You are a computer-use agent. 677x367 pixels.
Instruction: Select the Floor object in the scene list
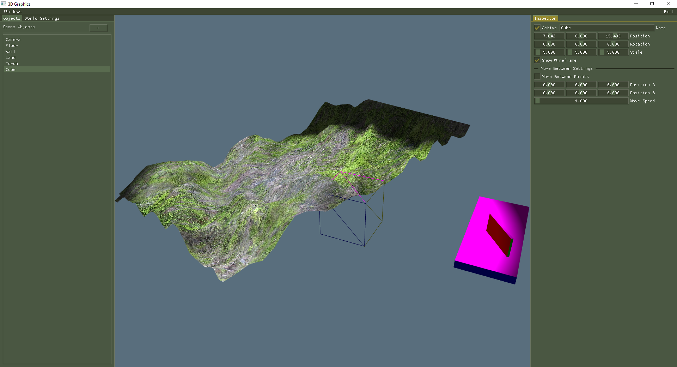click(x=12, y=45)
